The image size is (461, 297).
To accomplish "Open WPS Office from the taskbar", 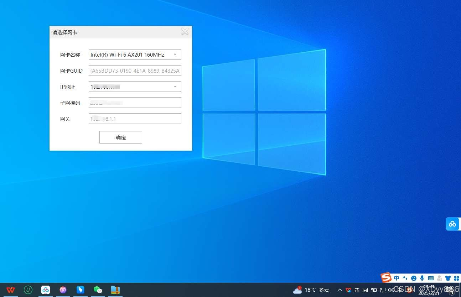I will pos(11,290).
